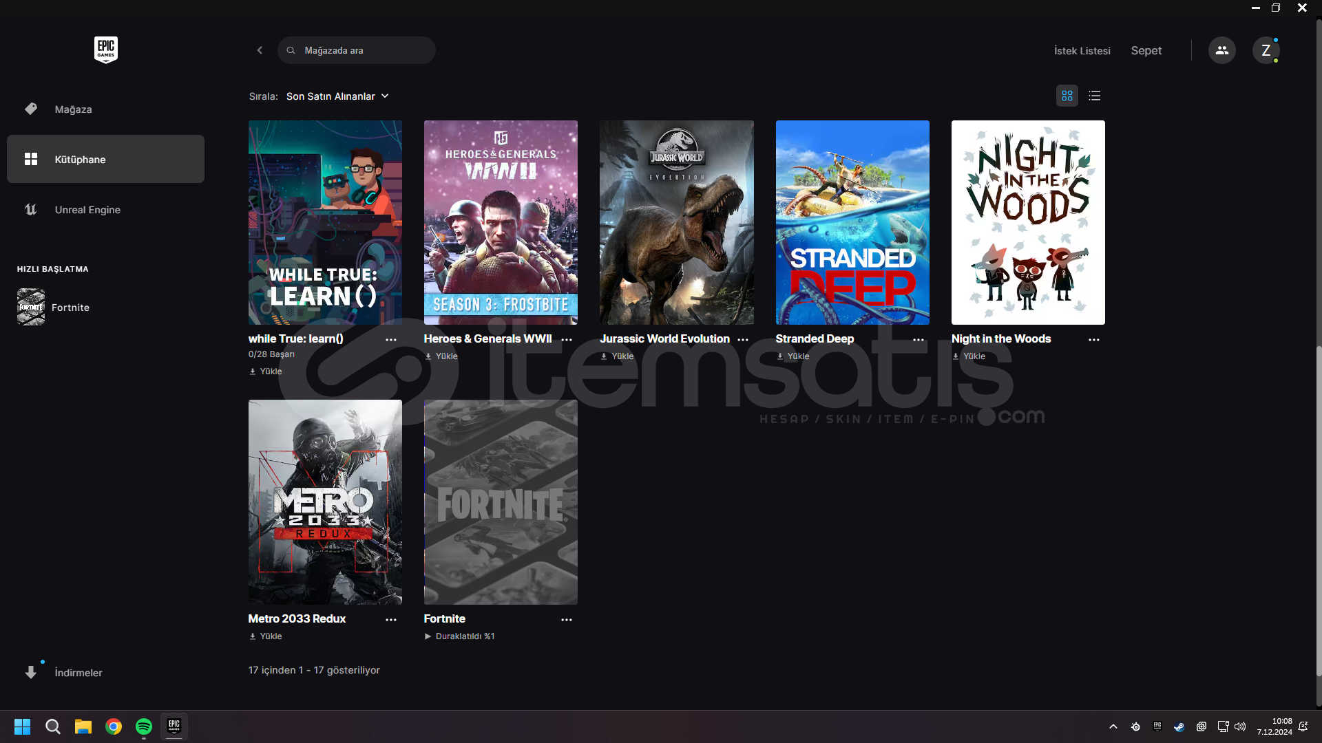Open Windows taskbar search
Screen dimensions: 1322x743
pos(53,726)
